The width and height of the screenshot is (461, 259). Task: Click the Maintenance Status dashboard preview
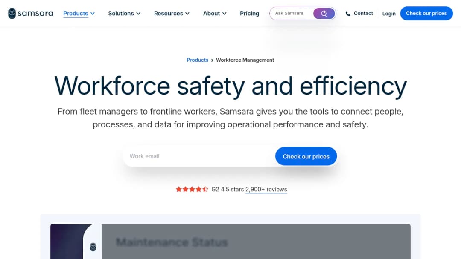230,242
